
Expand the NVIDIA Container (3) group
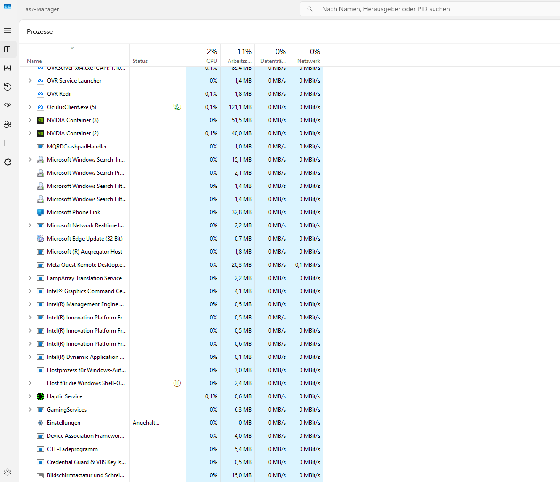(30, 120)
